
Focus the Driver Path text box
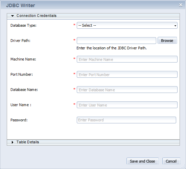[x=116, y=41]
